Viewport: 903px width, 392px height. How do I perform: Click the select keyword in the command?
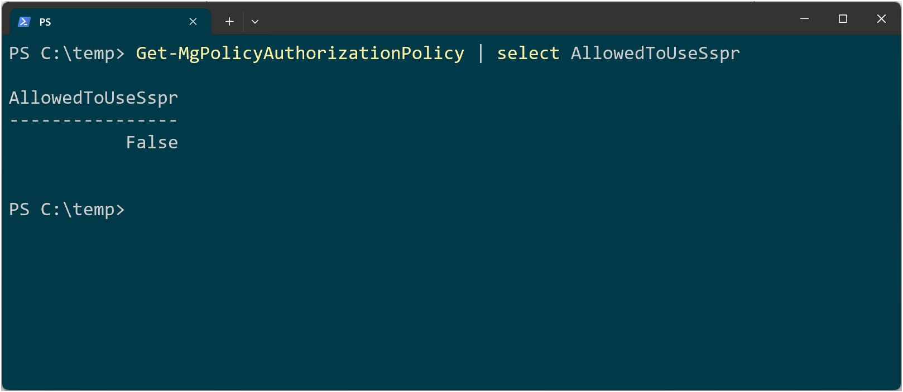tap(528, 54)
